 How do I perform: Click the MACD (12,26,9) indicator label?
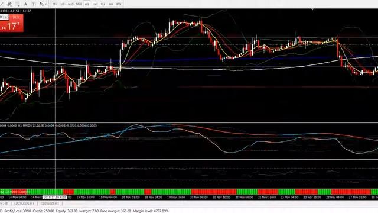coord(34,125)
